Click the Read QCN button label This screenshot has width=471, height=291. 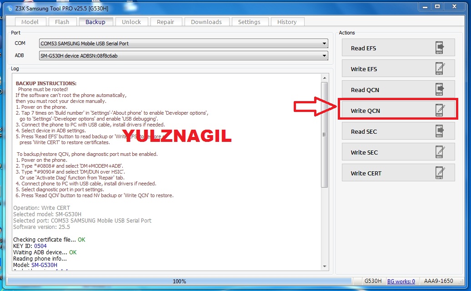click(x=365, y=90)
